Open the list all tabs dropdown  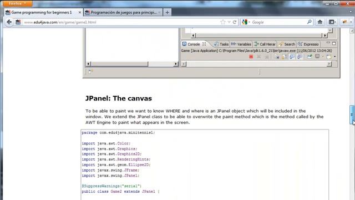351,12
